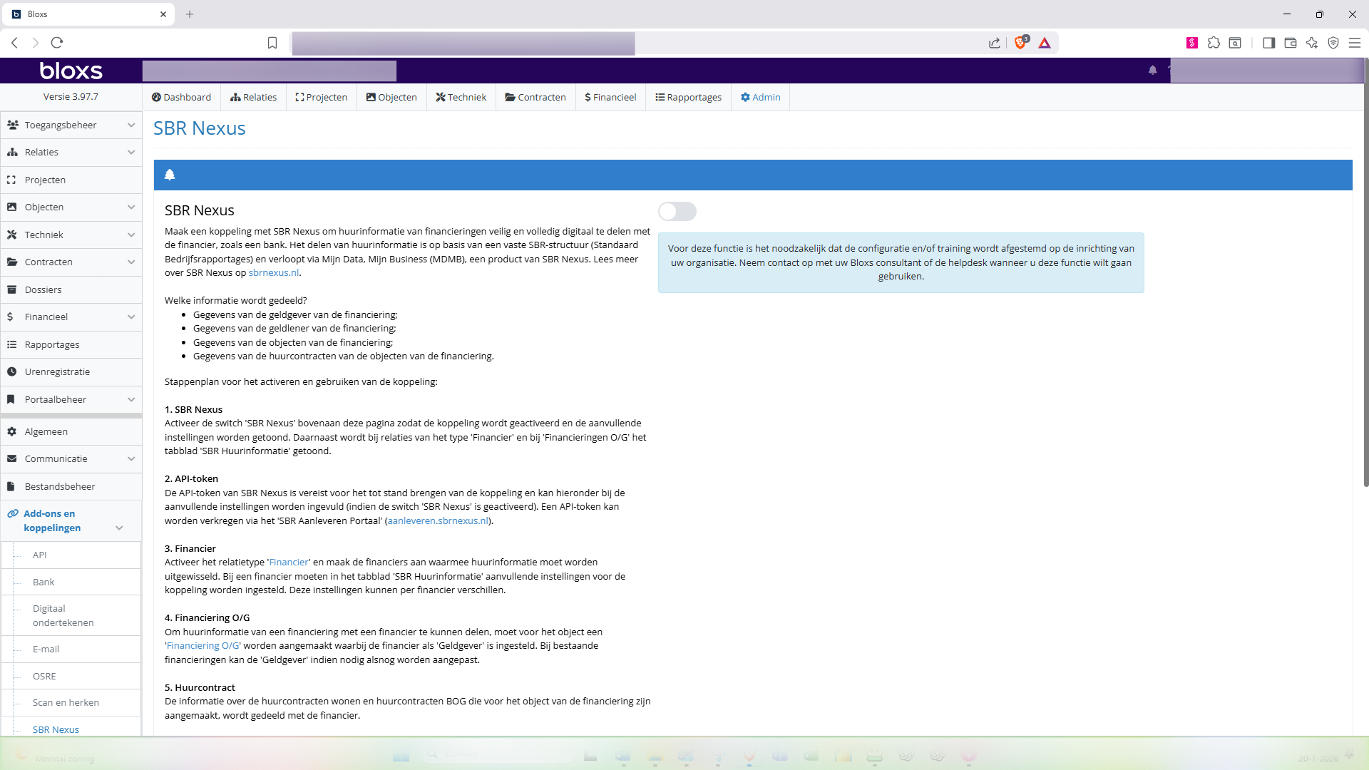Open the Admin top menu
Viewport: 1369px width, 770px height.
click(x=760, y=97)
